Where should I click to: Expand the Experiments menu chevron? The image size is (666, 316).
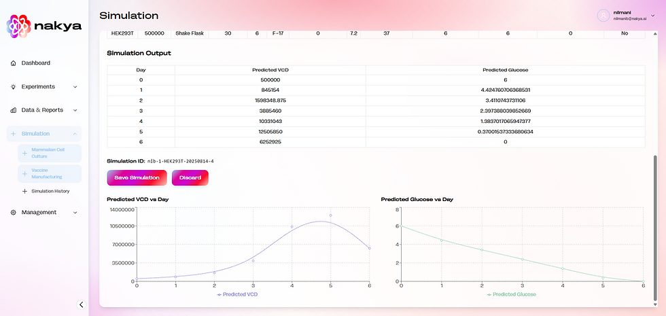75,87
